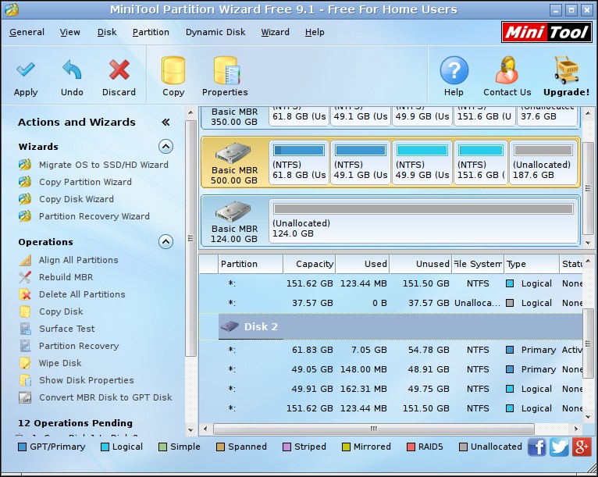Open Facebook social icon
Viewport: 598px width, 477px height.
(536, 447)
